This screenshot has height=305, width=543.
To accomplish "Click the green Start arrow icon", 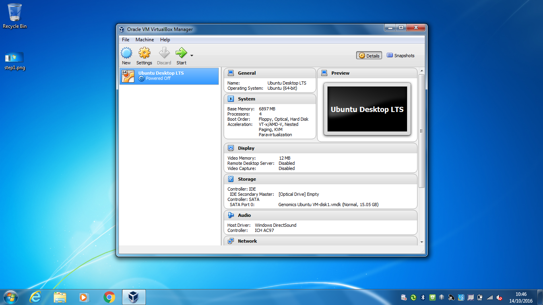I will 181,53.
